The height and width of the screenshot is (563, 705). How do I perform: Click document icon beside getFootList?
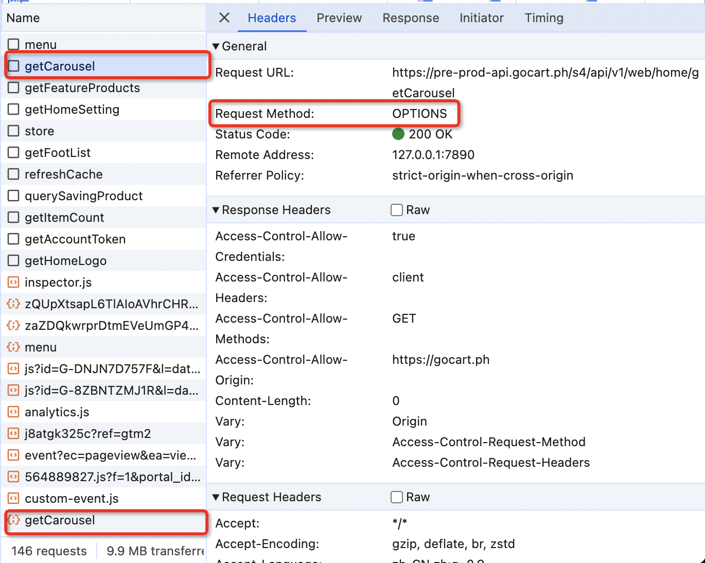pos(13,153)
